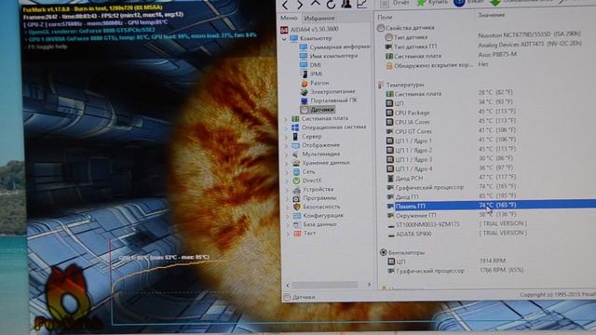This screenshot has width=596, height=335.
Task: Expand the Сервер tree node
Action: pos(286,137)
